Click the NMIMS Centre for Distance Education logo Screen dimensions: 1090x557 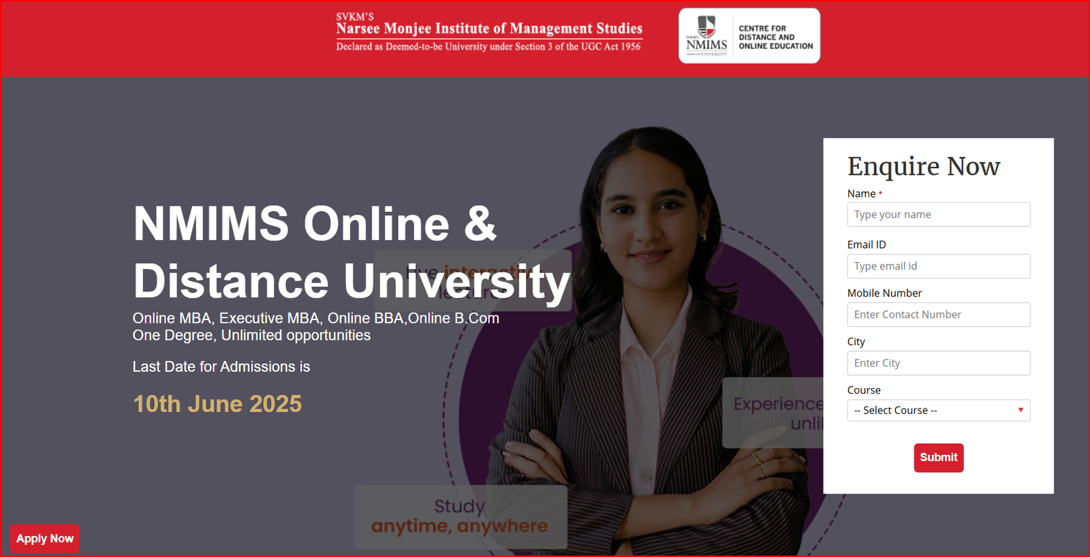point(749,36)
